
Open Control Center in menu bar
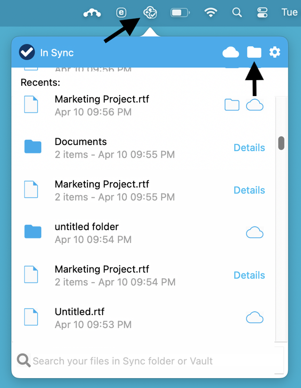tap(262, 13)
